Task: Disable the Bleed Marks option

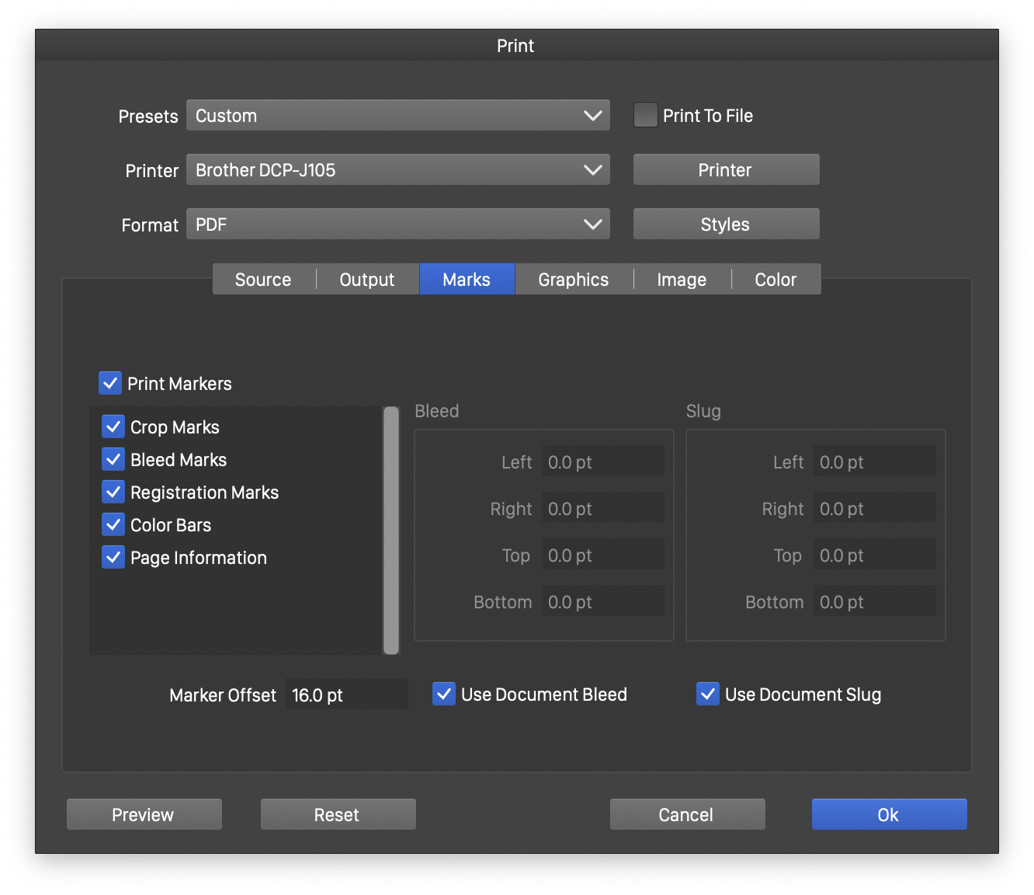Action: pyautogui.click(x=113, y=459)
